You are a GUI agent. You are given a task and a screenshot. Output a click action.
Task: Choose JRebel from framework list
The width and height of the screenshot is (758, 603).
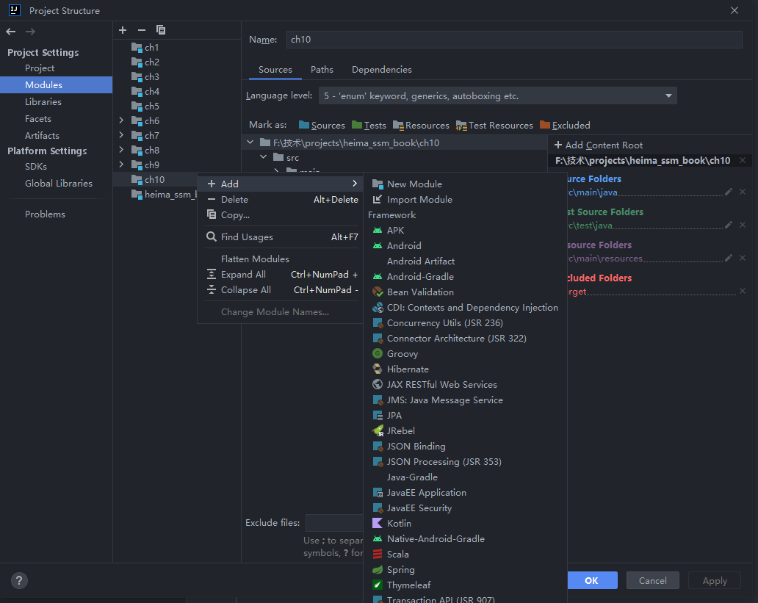[465, 431]
